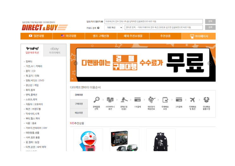Click the 경매물품 선택 magnifier icon
The image size is (235, 166).
coord(96,100)
